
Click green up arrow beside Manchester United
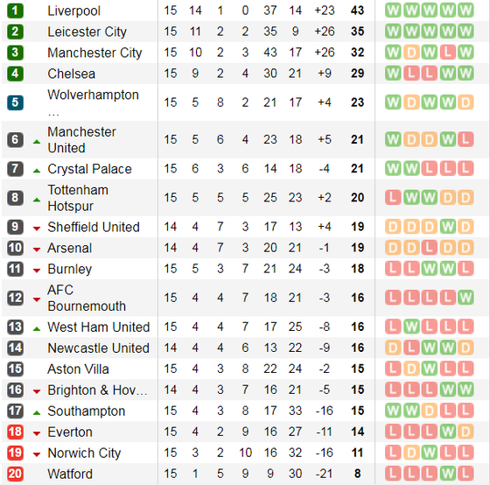pyautogui.click(x=37, y=142)
